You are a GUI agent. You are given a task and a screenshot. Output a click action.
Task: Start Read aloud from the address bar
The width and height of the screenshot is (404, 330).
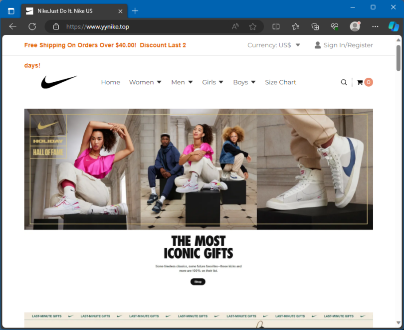234,26
